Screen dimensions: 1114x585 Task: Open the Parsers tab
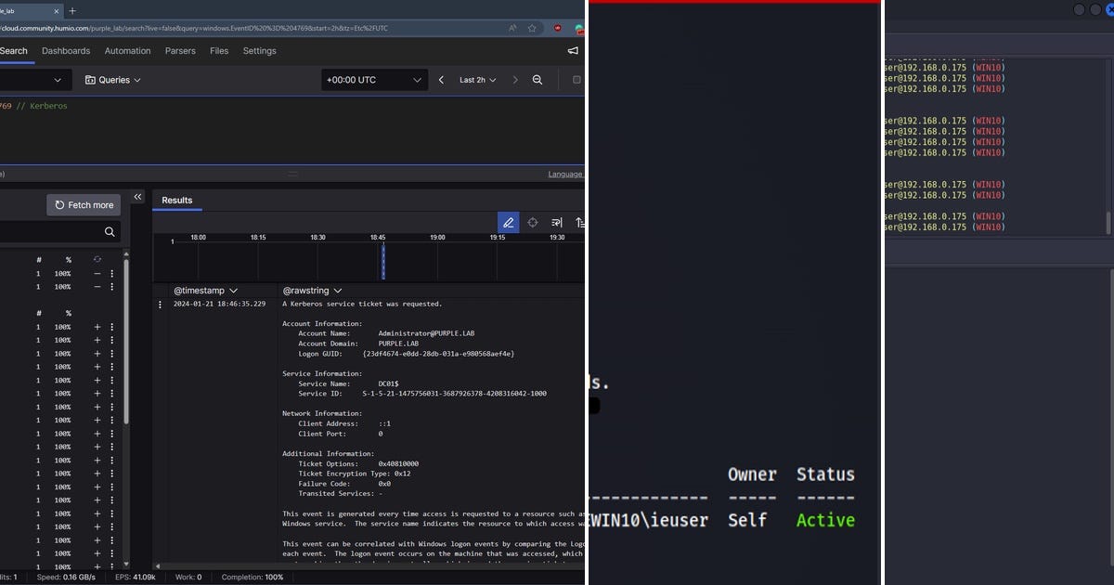click(x=181, y=51)
